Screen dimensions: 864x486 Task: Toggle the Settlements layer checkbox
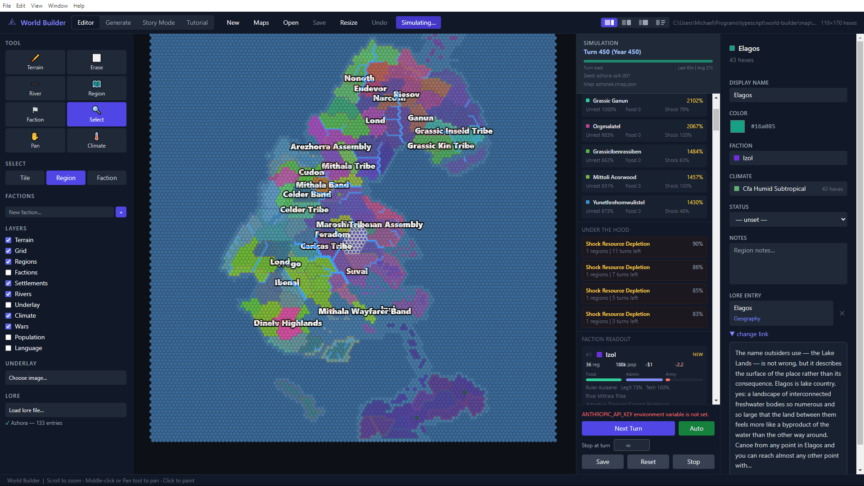8,283
